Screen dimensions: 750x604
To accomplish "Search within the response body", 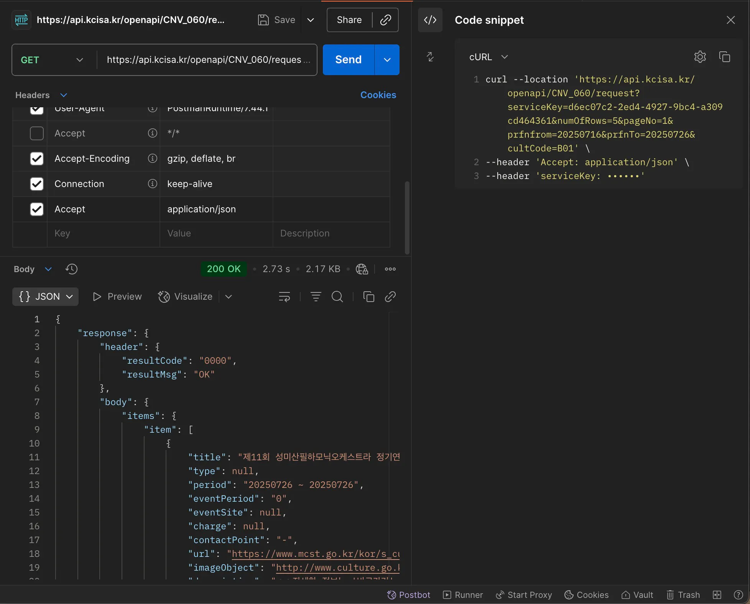I will (x=337, y=297).
